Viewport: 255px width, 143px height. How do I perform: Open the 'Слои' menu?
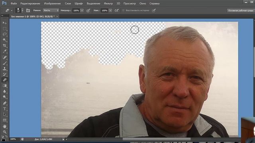click(68, 4)
